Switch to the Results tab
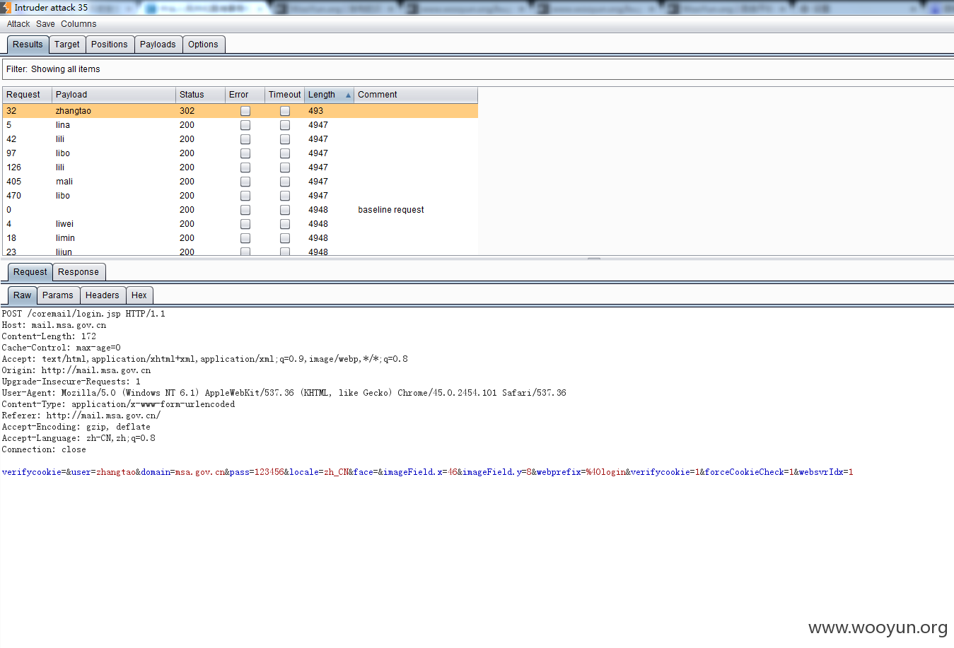Image resolution: width=954 pixels, height=648 pixels. (x=28, y=45)
